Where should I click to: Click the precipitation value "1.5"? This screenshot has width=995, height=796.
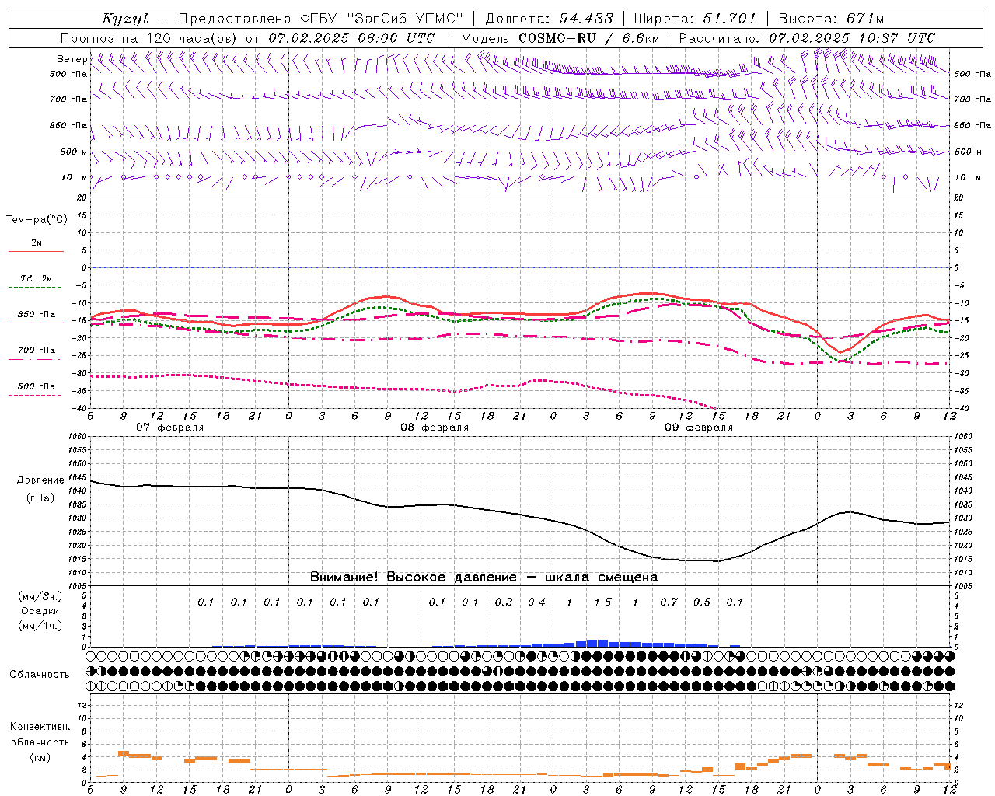pyautogui.click(x=602, y=602)
